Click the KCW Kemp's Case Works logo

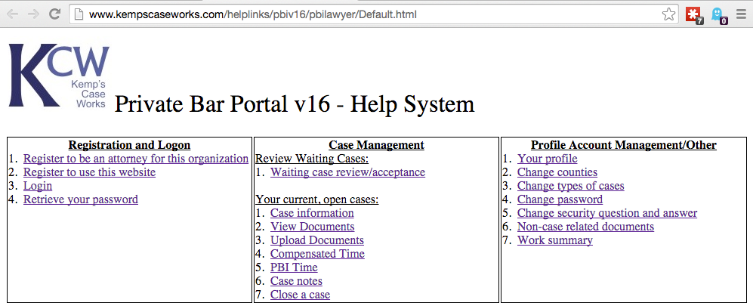58,76
